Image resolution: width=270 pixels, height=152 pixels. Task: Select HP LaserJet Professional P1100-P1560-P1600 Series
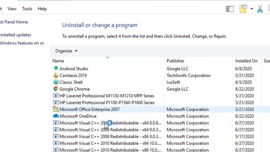coord(107,103)
